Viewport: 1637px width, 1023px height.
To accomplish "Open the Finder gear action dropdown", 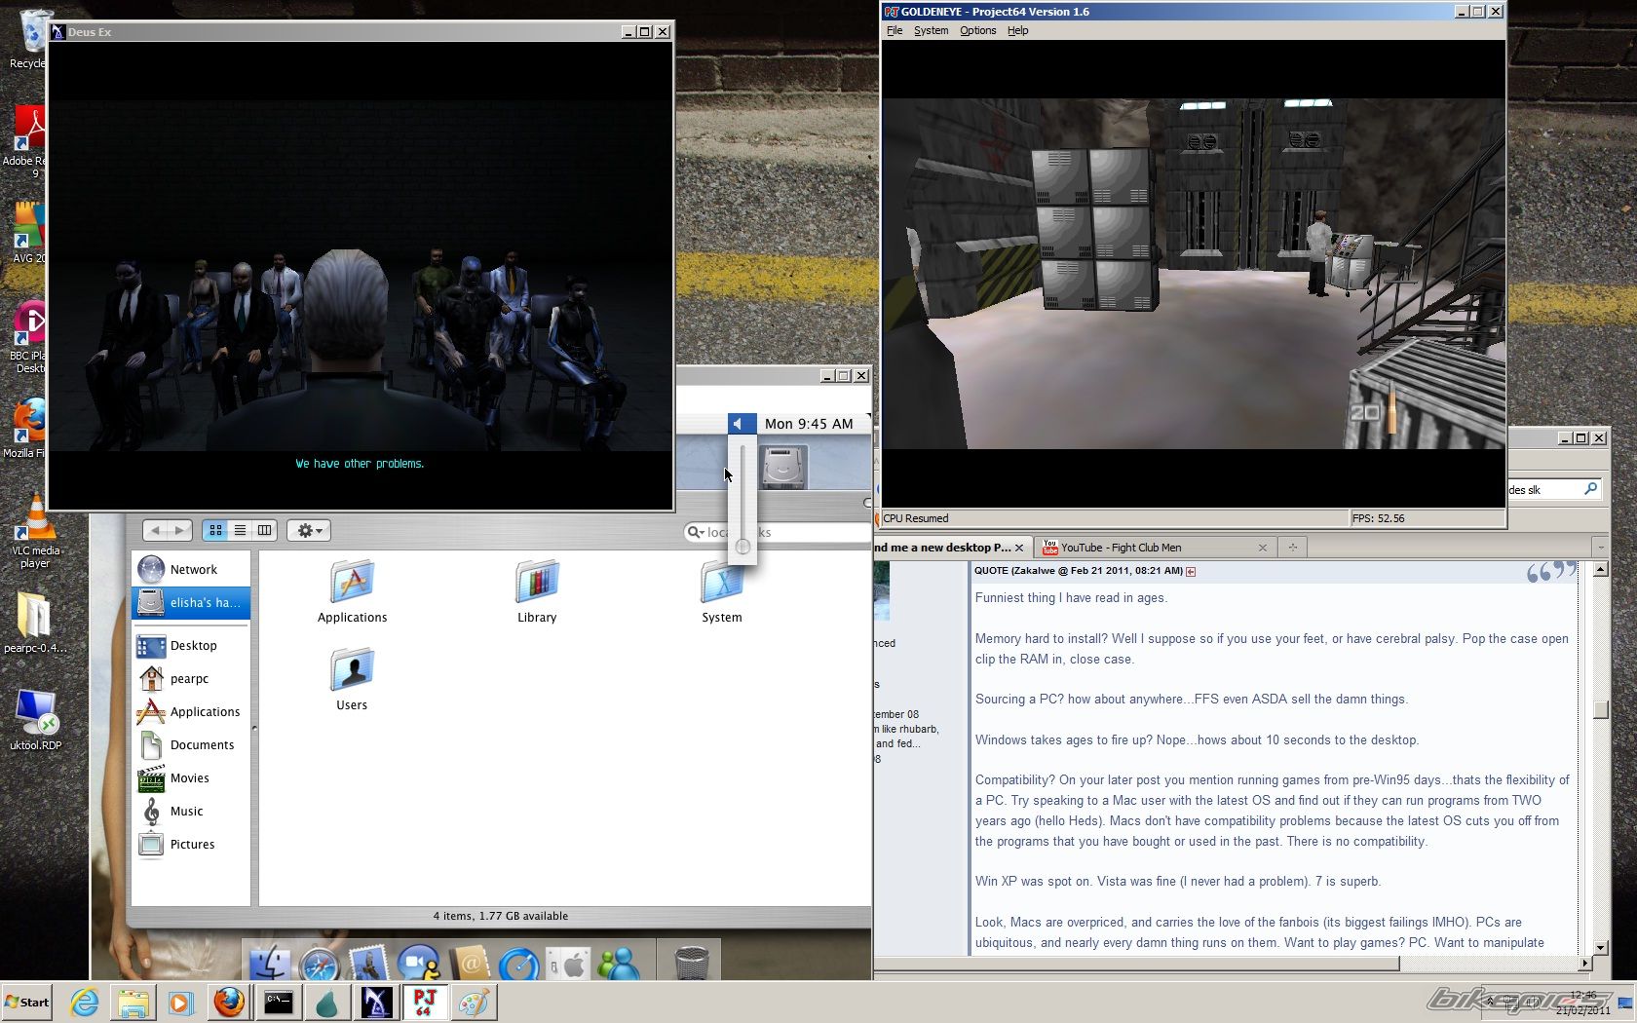I will point(310,530).
